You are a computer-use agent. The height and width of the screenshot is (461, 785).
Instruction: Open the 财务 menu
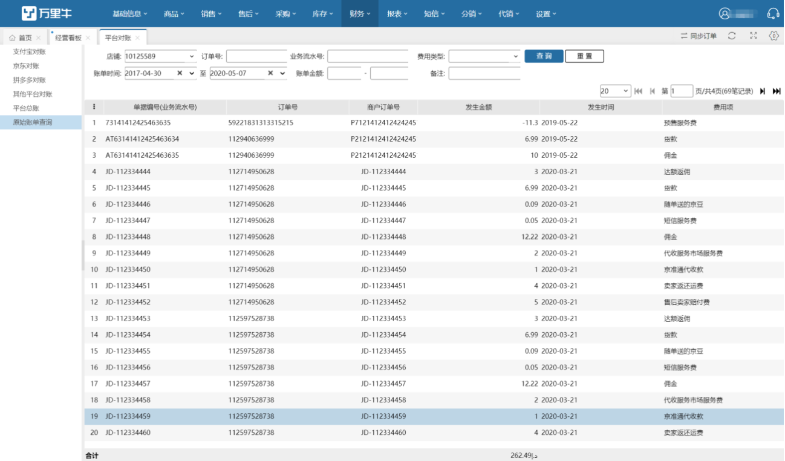[x=360, y=13]
